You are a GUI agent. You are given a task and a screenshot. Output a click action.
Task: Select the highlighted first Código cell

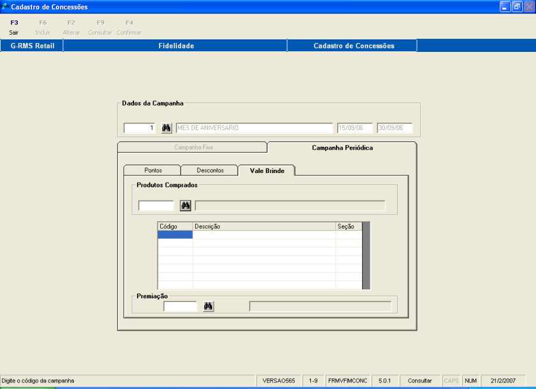coord(175,234)
